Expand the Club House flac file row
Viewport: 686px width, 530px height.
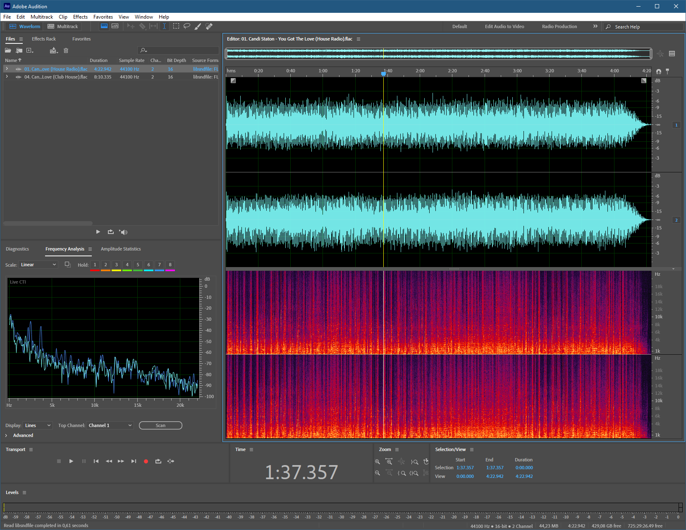(x=7, y=76)
